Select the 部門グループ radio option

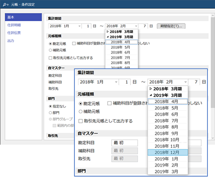(50, 119)
